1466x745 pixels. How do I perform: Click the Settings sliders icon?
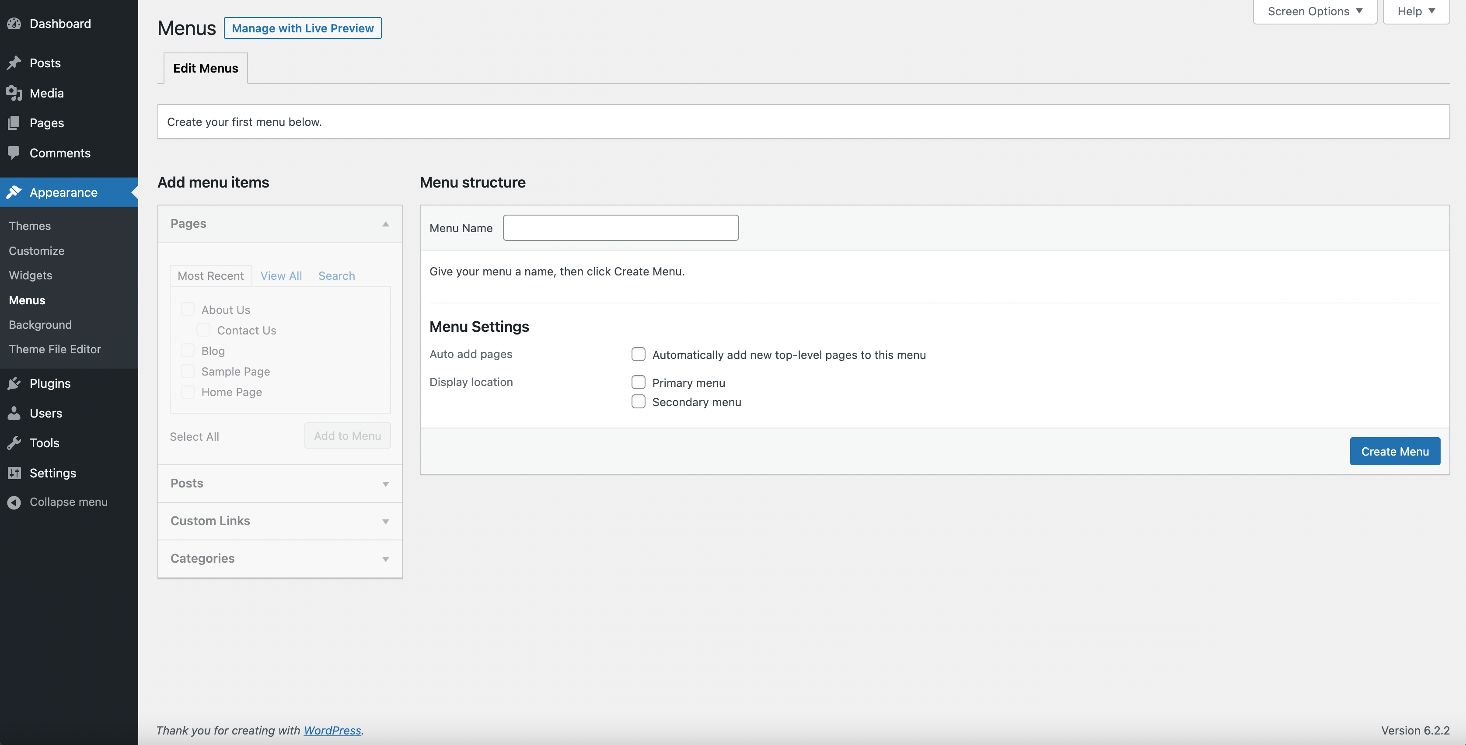point(14,473)
